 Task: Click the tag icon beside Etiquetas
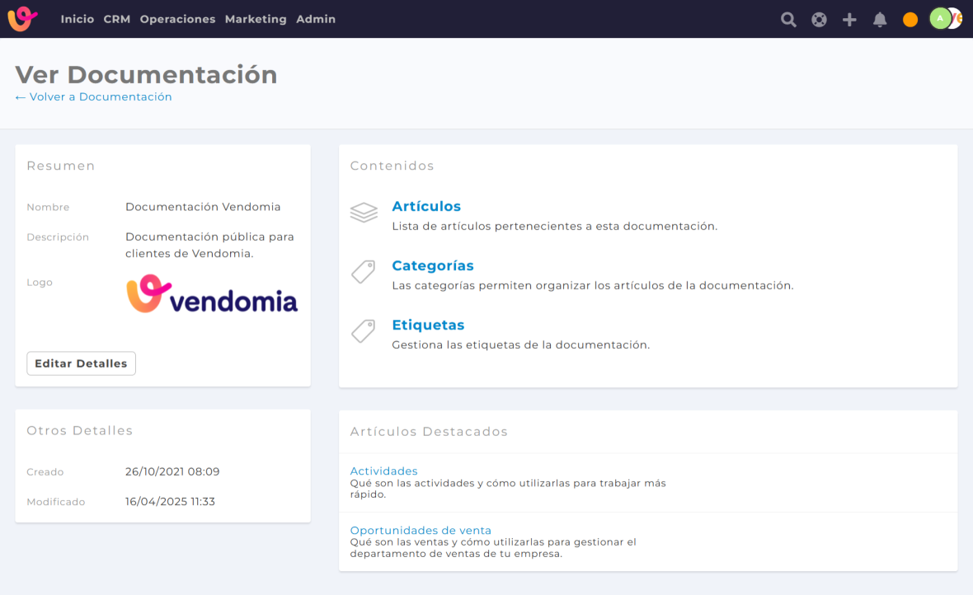(364, 331)
